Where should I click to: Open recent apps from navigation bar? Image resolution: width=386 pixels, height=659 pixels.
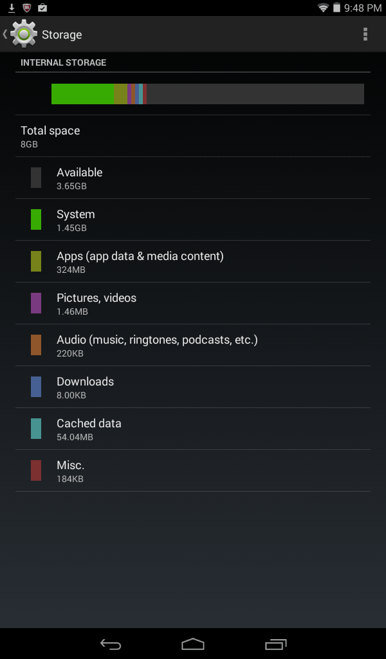pyautogui.click(x=275, y=644)
